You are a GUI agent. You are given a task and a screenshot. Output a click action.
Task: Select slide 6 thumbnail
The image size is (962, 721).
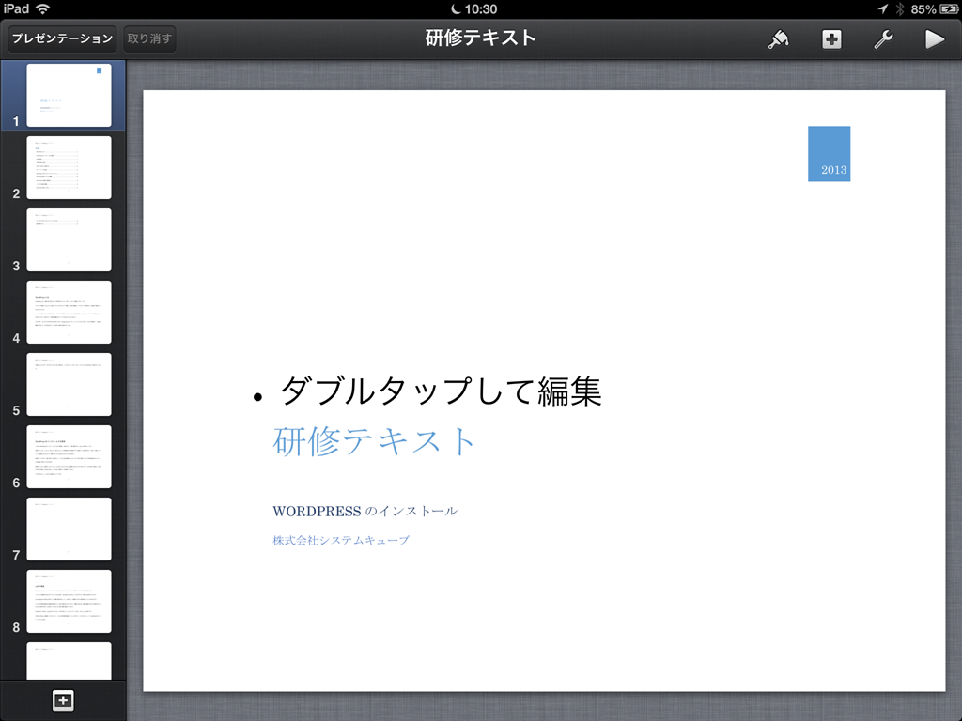pos(69,457)
